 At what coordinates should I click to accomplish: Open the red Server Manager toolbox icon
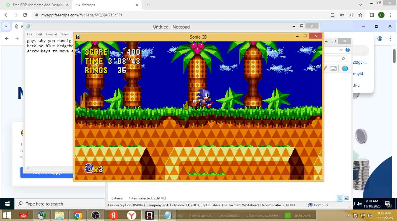24,215
